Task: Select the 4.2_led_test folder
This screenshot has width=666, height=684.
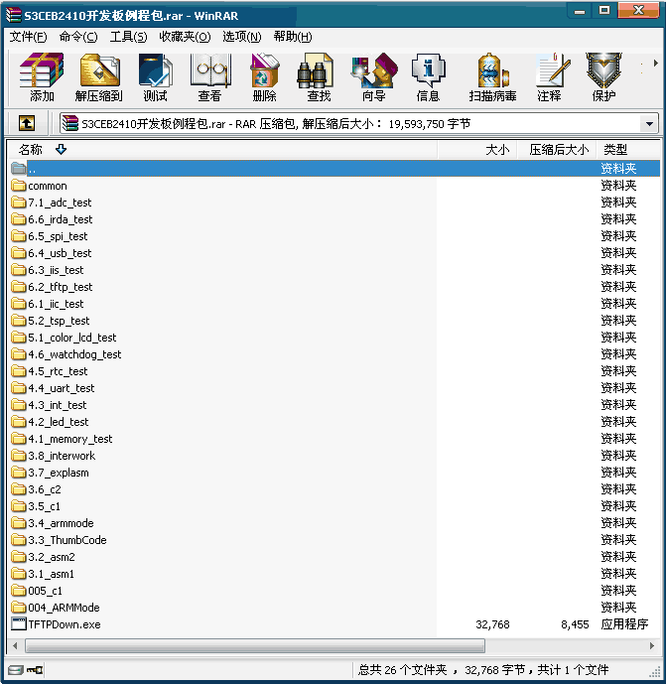Action: coord(50,422)
